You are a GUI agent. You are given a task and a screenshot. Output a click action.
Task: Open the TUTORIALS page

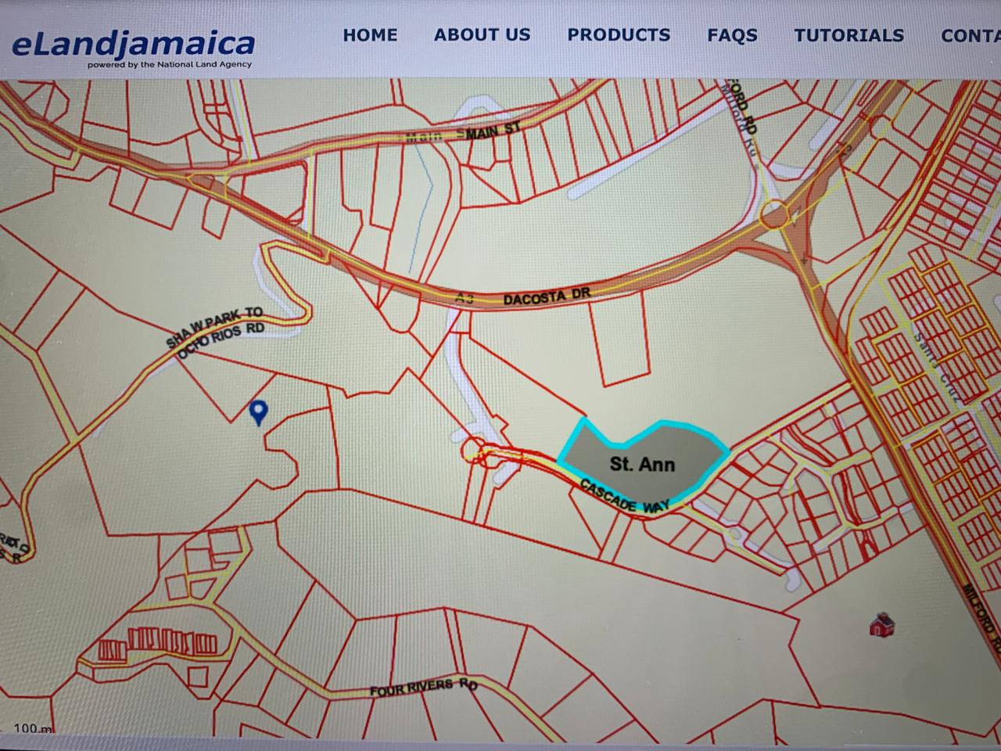[849, 35]
